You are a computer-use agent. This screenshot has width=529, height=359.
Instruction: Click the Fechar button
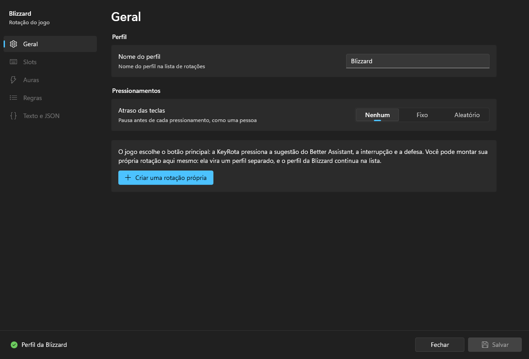click(440, 345)
